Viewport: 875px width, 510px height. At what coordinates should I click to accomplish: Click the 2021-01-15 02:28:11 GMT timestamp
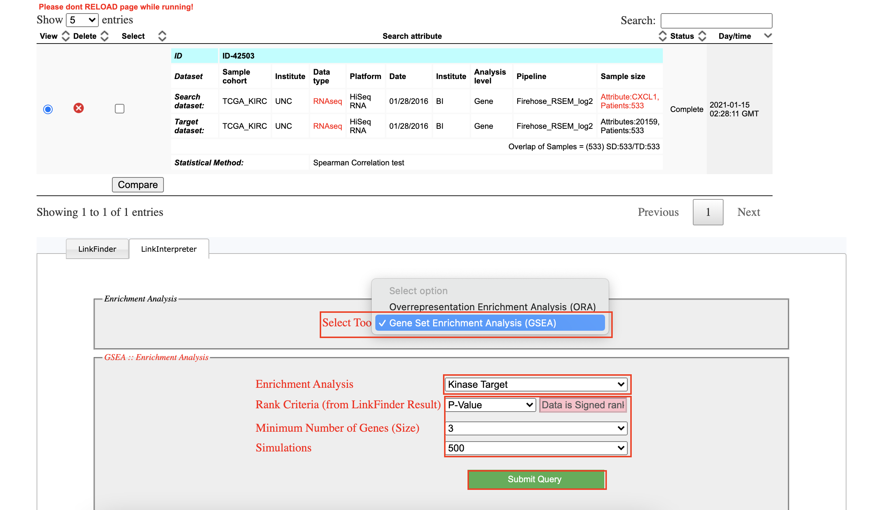(734, 109)
